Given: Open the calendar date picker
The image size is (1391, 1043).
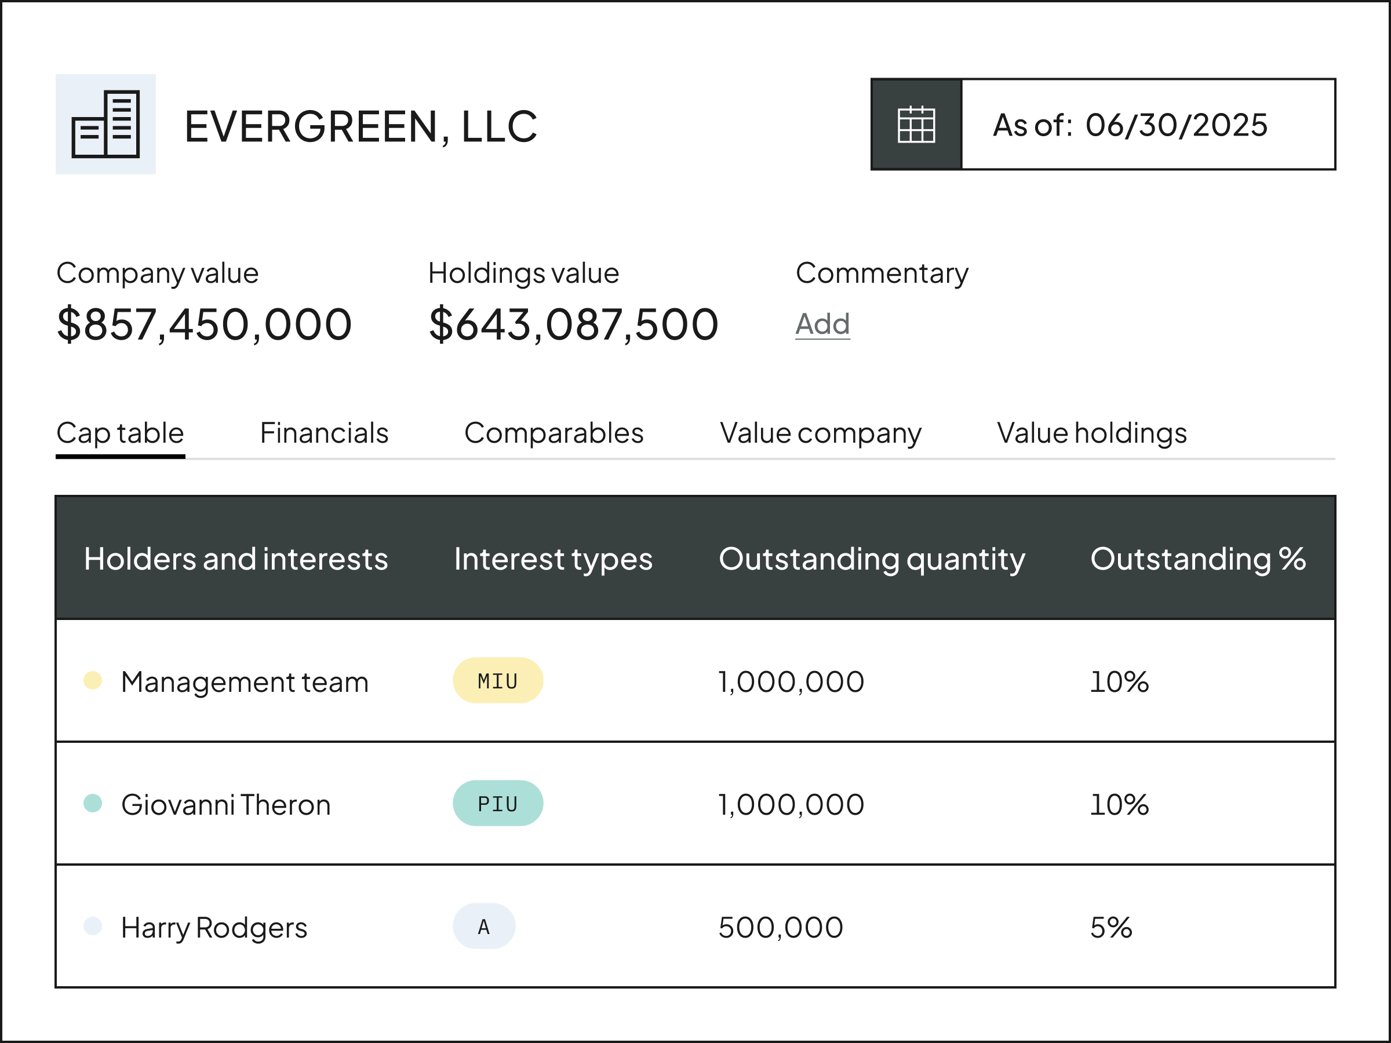Looking at the screenshot, I should (x=916, y=124).
